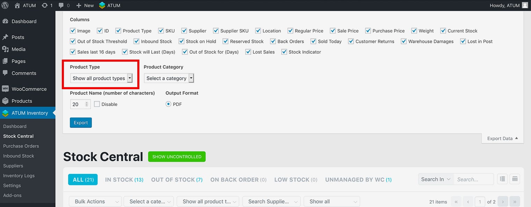Select the PDF output format
Image resolution: width=531 pixels, height=207 pixels.
(168, 104)
